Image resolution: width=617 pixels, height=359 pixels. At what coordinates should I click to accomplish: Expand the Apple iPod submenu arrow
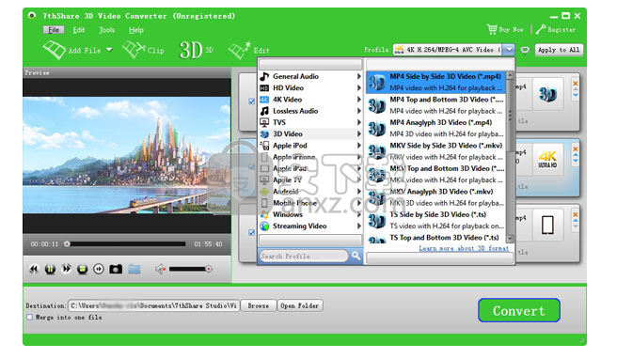coord(359,146)
